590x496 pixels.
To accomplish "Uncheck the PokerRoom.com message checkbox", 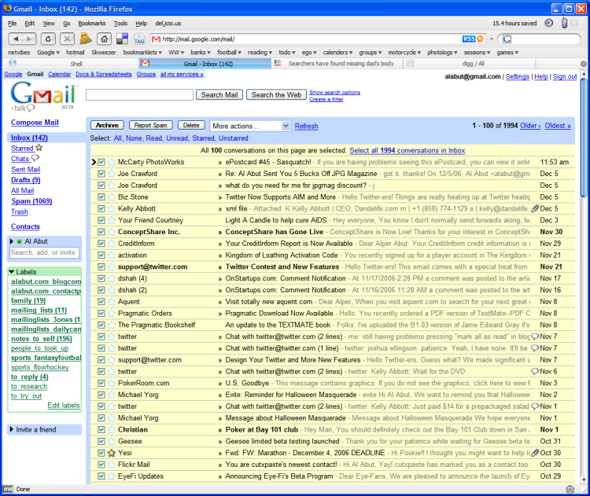I will pos(101,383).
